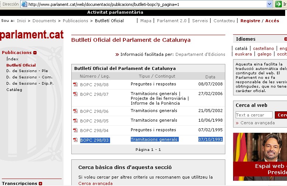Collapse the Publicacions menu section
287x186 pixels.
(x=35, y=53)
